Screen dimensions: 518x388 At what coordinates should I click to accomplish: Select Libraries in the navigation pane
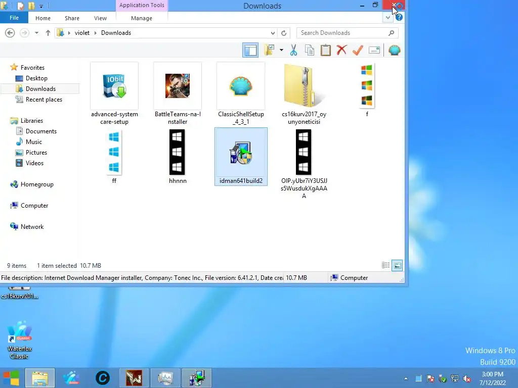click(x=32, y=121)
